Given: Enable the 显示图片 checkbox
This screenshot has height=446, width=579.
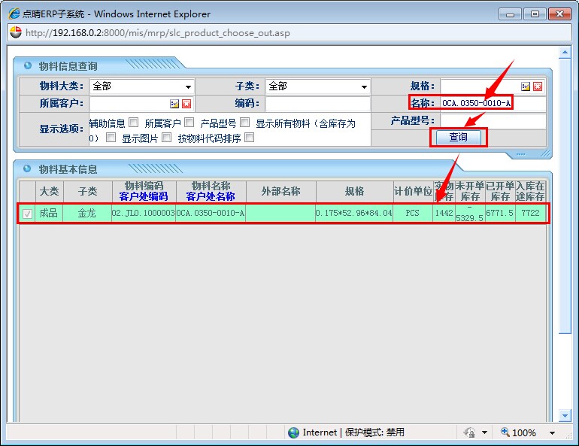Looking at the screenshot, I should [167, 138].
